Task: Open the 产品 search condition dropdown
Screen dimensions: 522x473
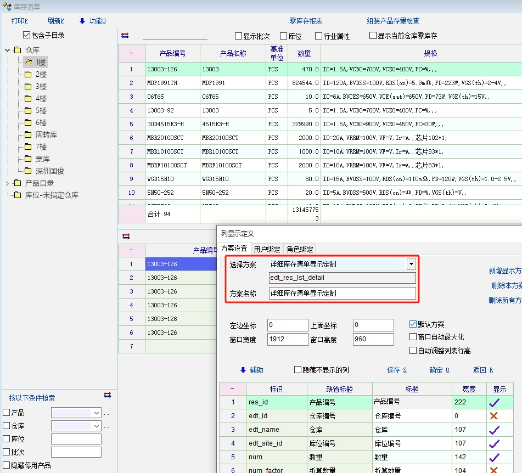Action: (x=97, y=413)
